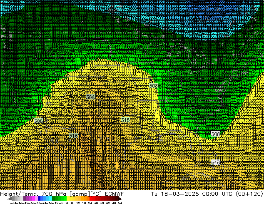Viewport: 264px width, 204px height.
Task: Click the 'ECMWF' model name
Action: (115, 194)
